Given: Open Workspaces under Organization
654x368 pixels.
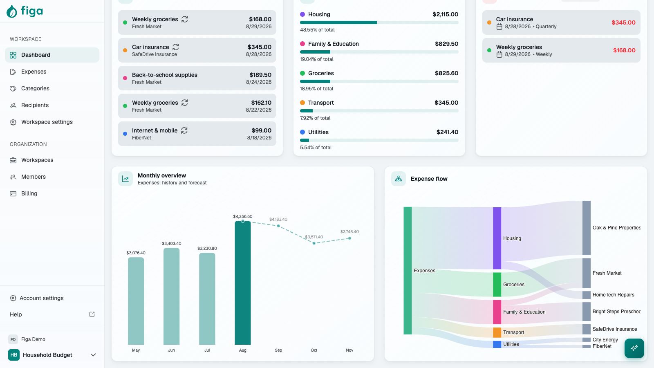Looking at the screenshot, I should (x=52, y=160).
